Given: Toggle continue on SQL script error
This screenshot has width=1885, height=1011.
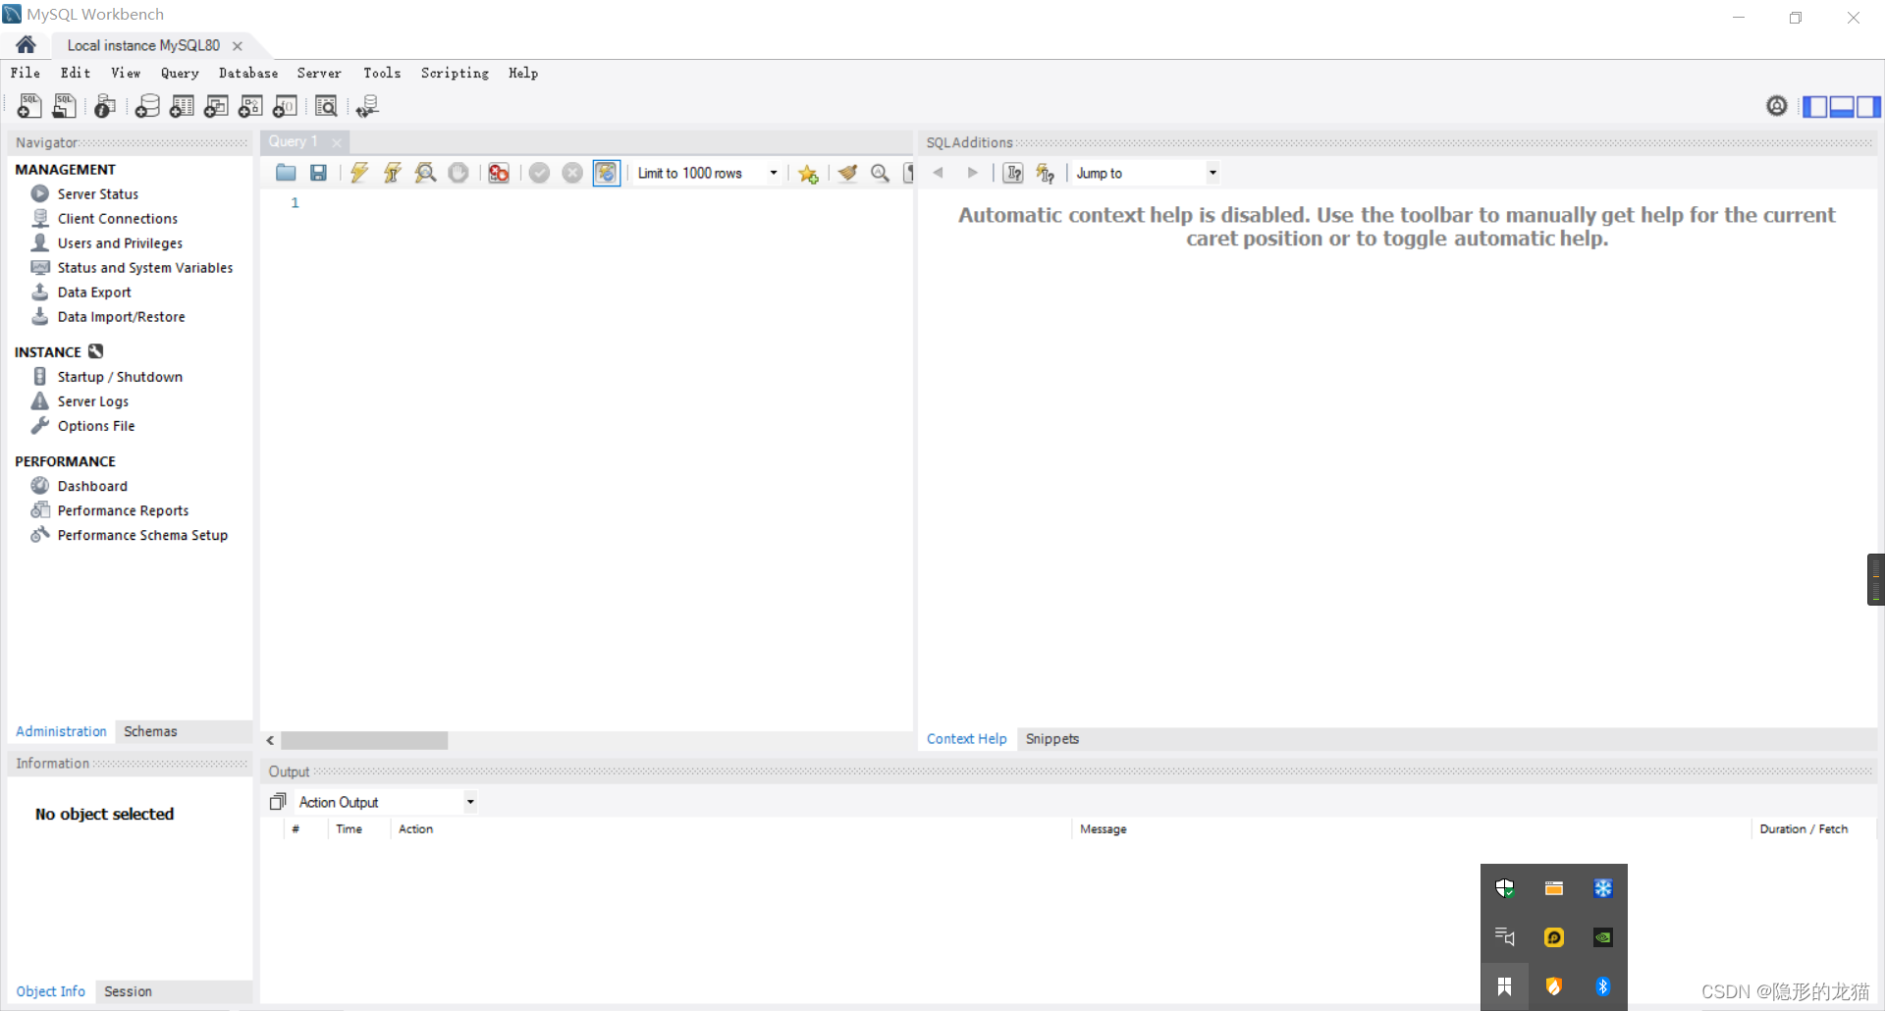Looking at the screenshot, I should coord(499,173).
